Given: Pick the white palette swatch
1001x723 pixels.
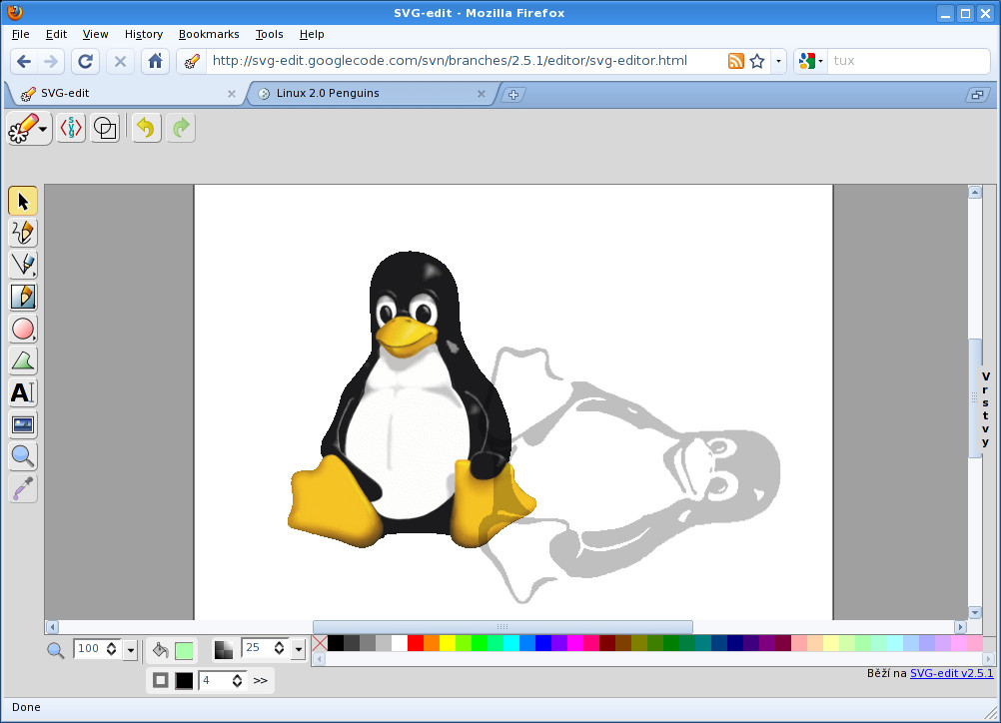Looking at the screenshot, I should pyautogui.click(x=400, y=643).
